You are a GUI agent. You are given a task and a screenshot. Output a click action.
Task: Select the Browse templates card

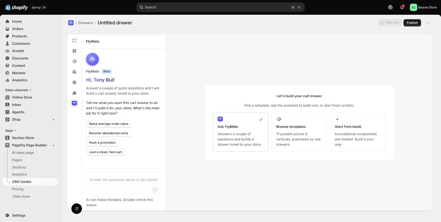[x=299, y=132]
